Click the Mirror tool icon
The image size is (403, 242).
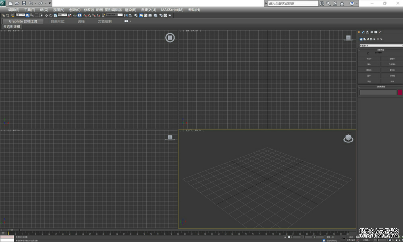coord(126,15)
